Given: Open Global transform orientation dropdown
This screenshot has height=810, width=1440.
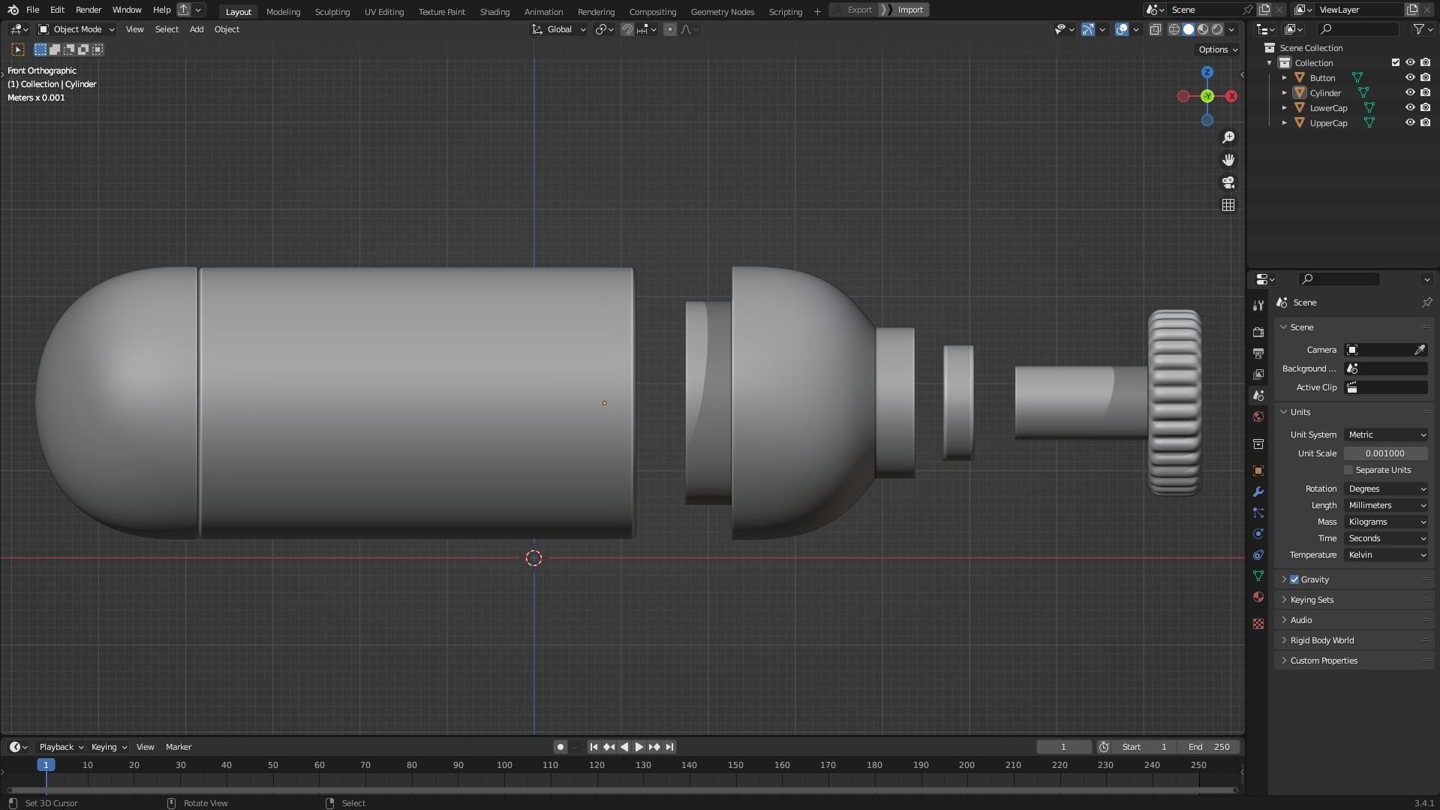Looking at the screenshot, I should click(x=559, y=29).
